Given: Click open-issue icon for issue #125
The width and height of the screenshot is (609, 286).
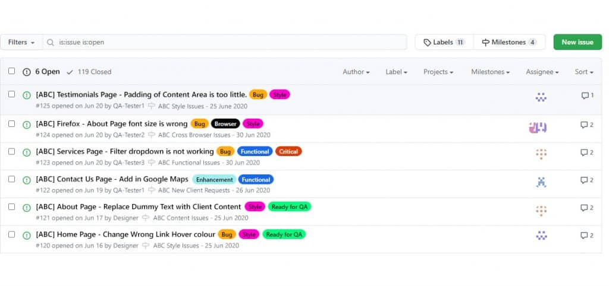Looking at the screenshot, I should [x=26, y=96].
